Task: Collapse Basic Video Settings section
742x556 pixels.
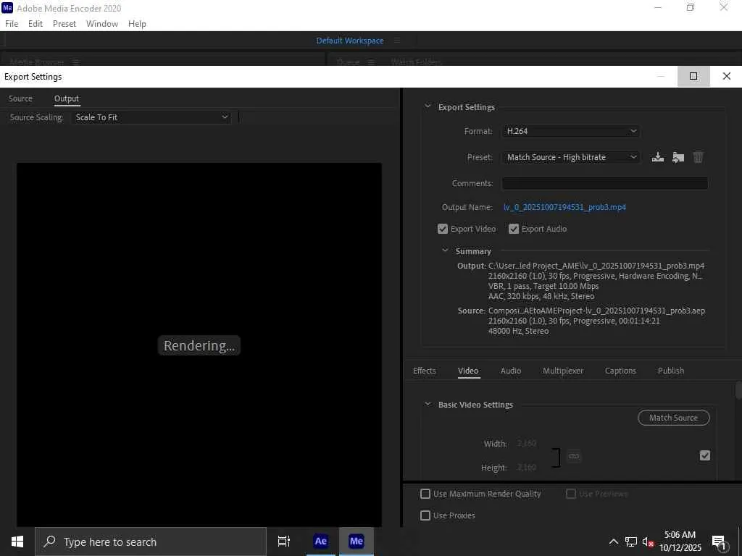Action: point(428,404)
